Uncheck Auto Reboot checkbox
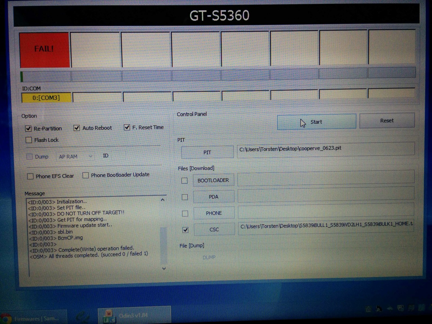The width and height of the screenshot is (432, 324). click(77, 128)
